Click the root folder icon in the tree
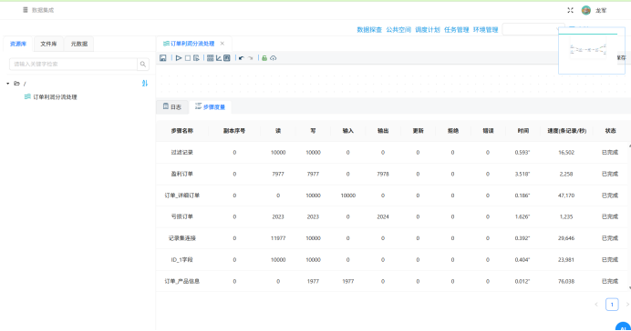631x331 pixels. point(17,84)
